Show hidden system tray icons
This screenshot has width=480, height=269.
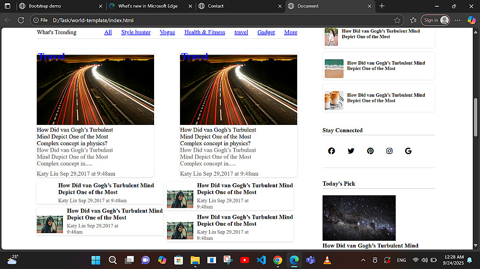[x=363, y=260]
